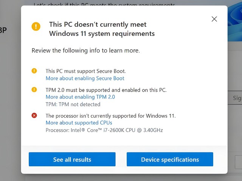This screenshot has height=181, width=242.
Task: Click the processor isn't currently supported message
Action: pyautogui.click(x=110, y=115)
